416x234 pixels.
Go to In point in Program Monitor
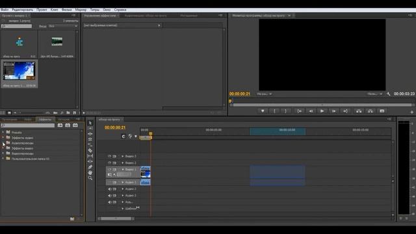[x=299, y=111]
